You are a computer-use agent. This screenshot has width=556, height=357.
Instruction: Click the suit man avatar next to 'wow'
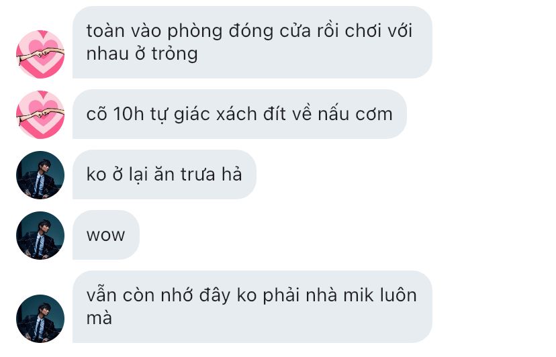pyautogui.click(x=40, y=236)
